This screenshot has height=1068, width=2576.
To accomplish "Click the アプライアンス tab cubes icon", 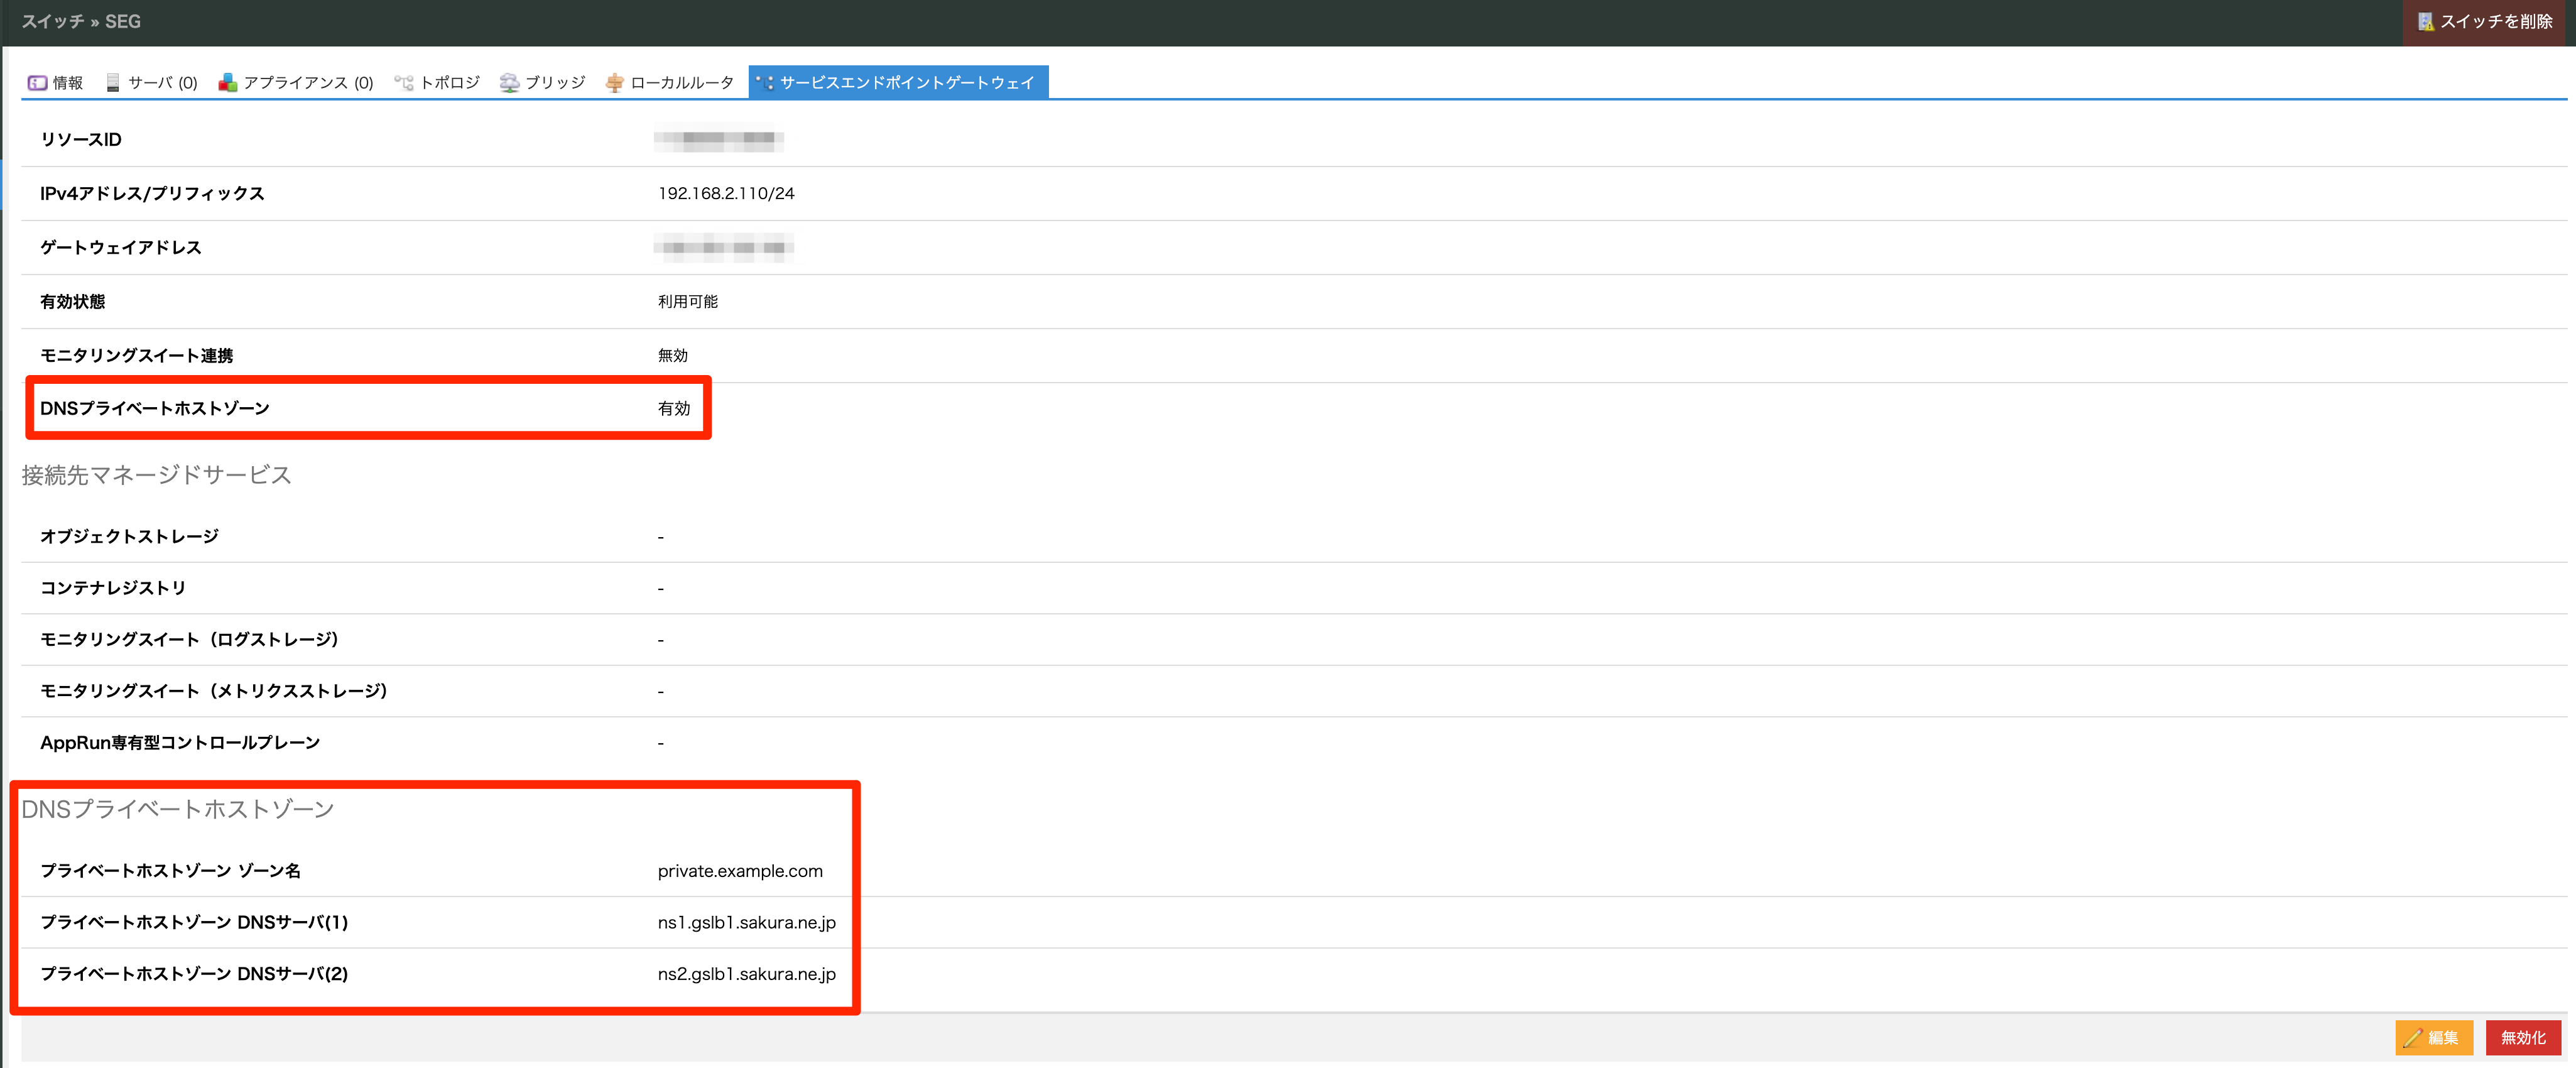I will pyautogui.click(x=228, y=83).
